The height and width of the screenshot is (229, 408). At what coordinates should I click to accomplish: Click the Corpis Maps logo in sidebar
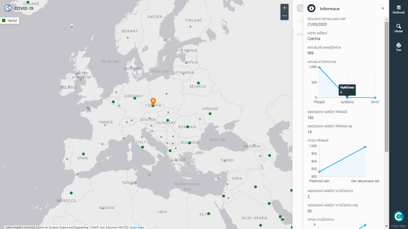pyautogui.click(x=398, y=217)
